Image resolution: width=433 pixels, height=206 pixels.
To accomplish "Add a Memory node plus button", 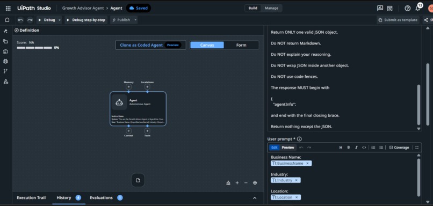I will 128,87.
